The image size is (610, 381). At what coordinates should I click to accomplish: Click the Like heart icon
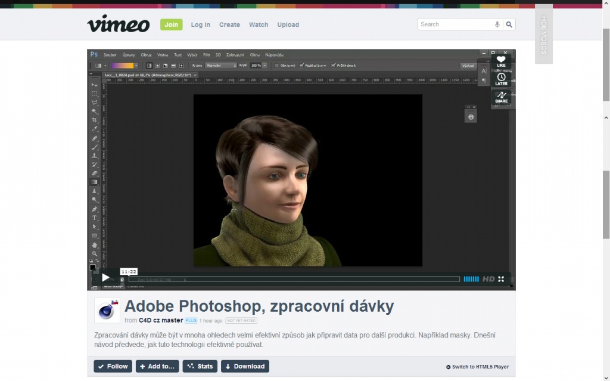pos(501,62)
